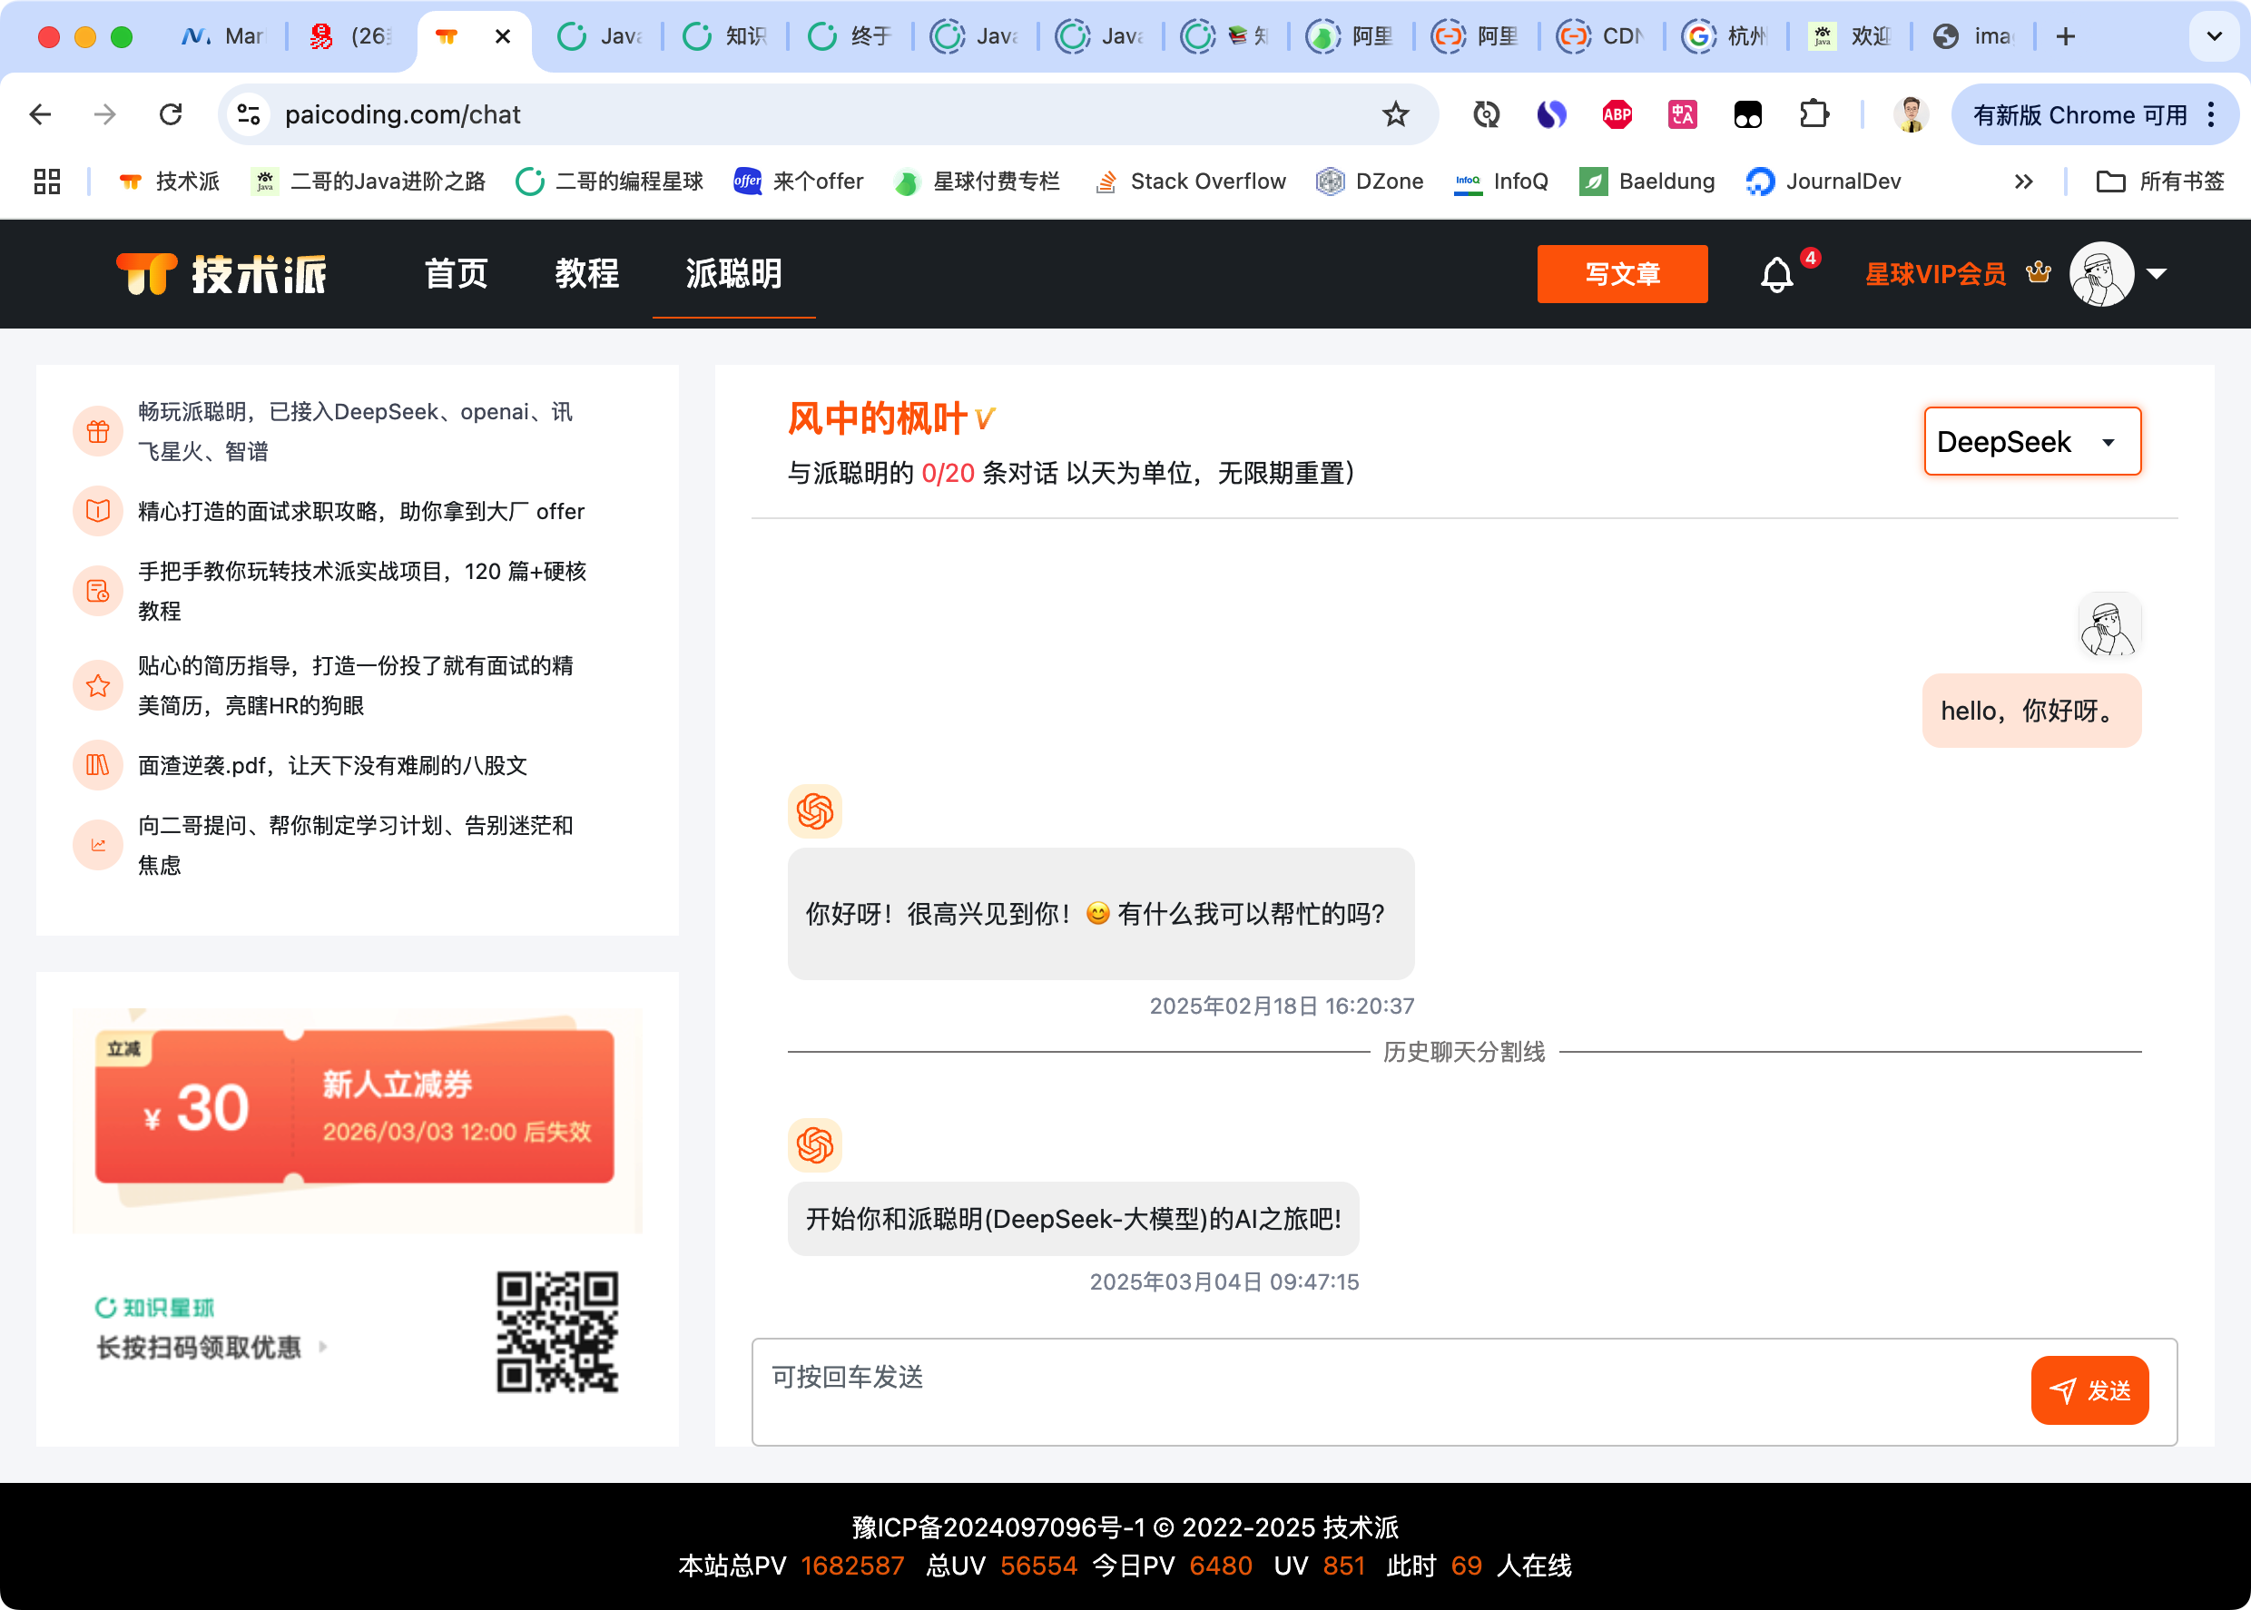Switch to the 首页 tab
The width and height of the screenshot is (2251, 1610).
click(455, 275)
